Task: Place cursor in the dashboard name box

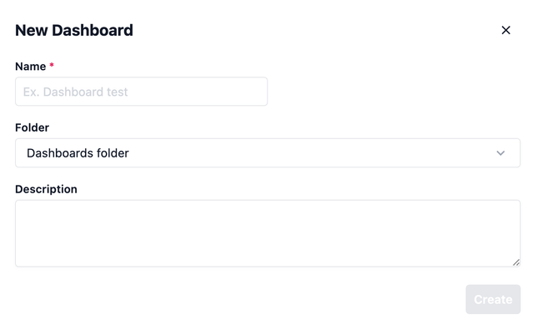Action: pos(141,92)
